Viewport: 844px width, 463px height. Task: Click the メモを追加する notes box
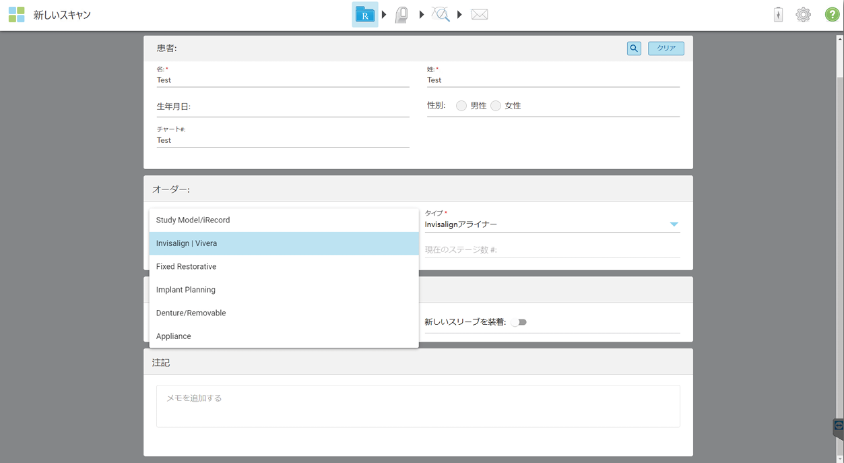(x=418, y=406)
